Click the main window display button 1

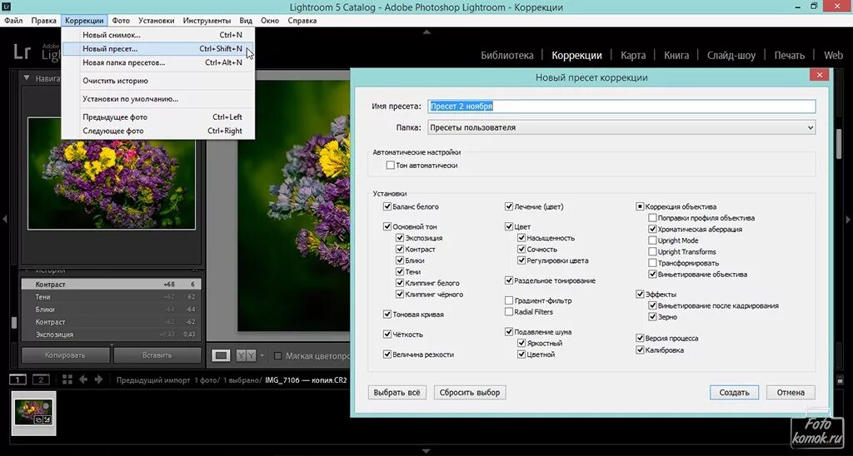tap(18, 379)
